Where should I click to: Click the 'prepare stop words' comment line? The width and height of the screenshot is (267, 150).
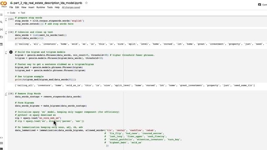29,17
